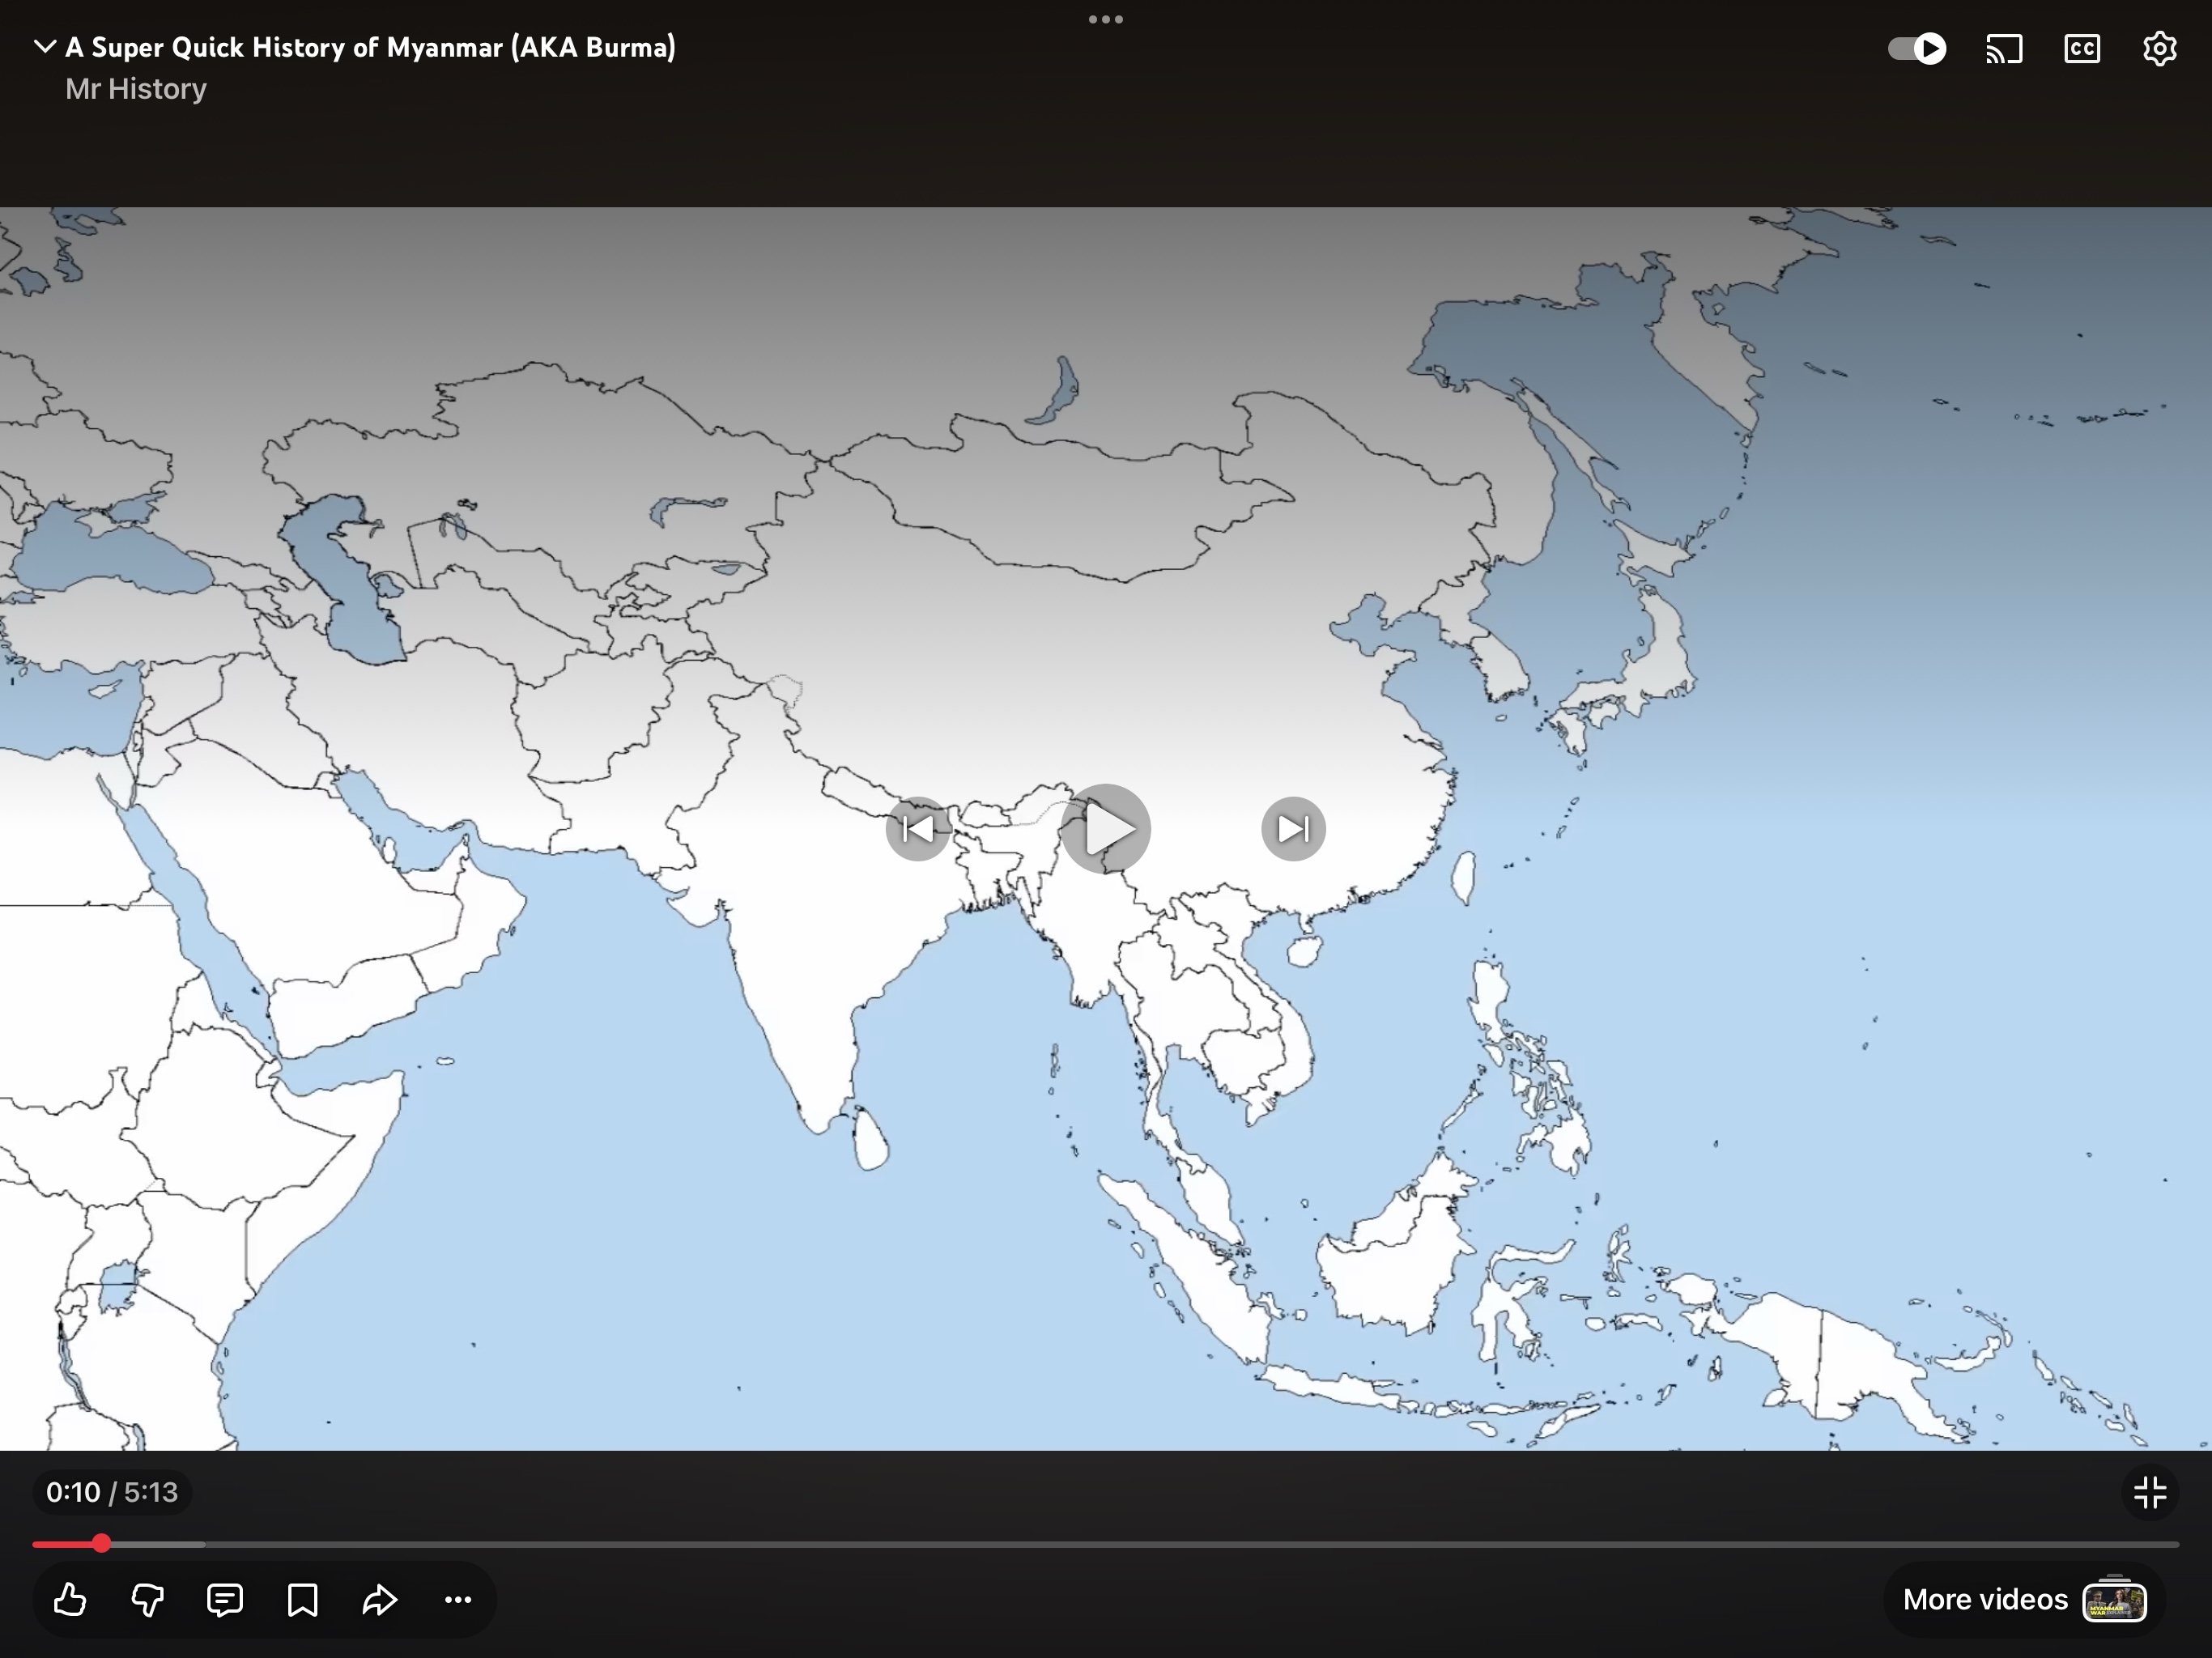
Task: Open more actions ellipsis menu
Action: pyautogui.click(x=458, y=1599)
